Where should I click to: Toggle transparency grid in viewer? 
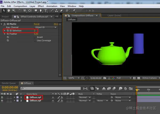(139, 78)
